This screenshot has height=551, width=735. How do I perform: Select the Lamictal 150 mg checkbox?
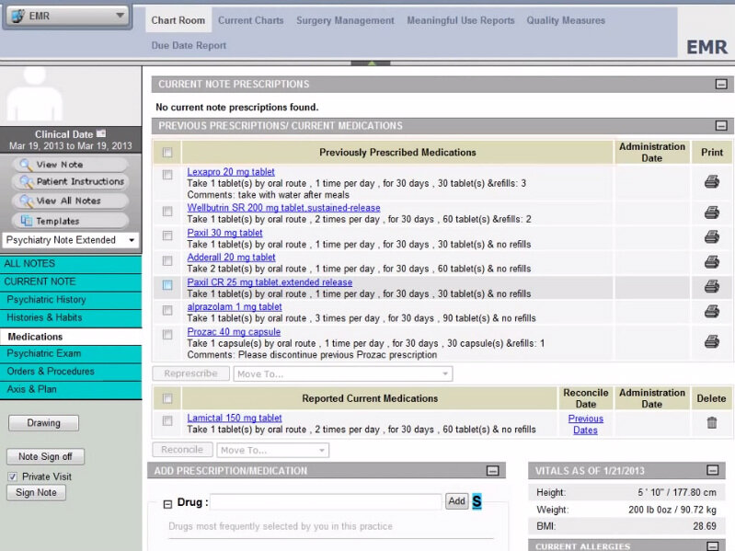pos(167,421)
